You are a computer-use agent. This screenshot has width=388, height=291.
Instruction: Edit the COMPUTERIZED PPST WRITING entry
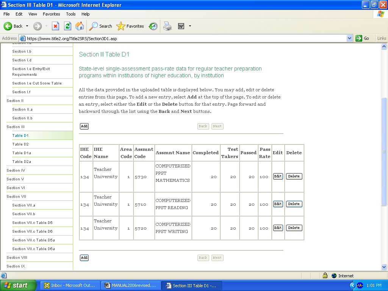[278, 228]
